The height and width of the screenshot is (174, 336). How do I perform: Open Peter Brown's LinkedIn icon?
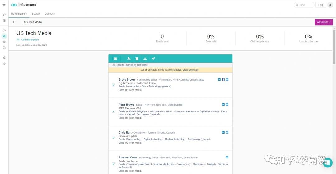(223, 105)
